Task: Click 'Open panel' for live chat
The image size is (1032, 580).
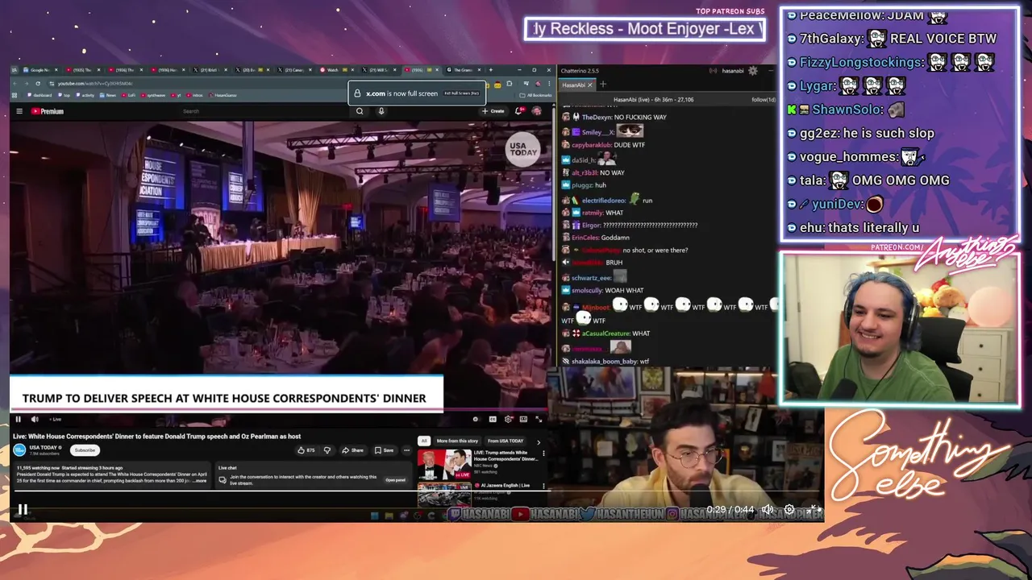Action: (x=395, y=480)
